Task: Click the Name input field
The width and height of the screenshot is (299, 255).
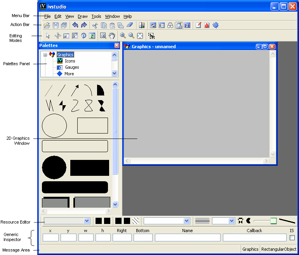Action: [x=188, y=238]
